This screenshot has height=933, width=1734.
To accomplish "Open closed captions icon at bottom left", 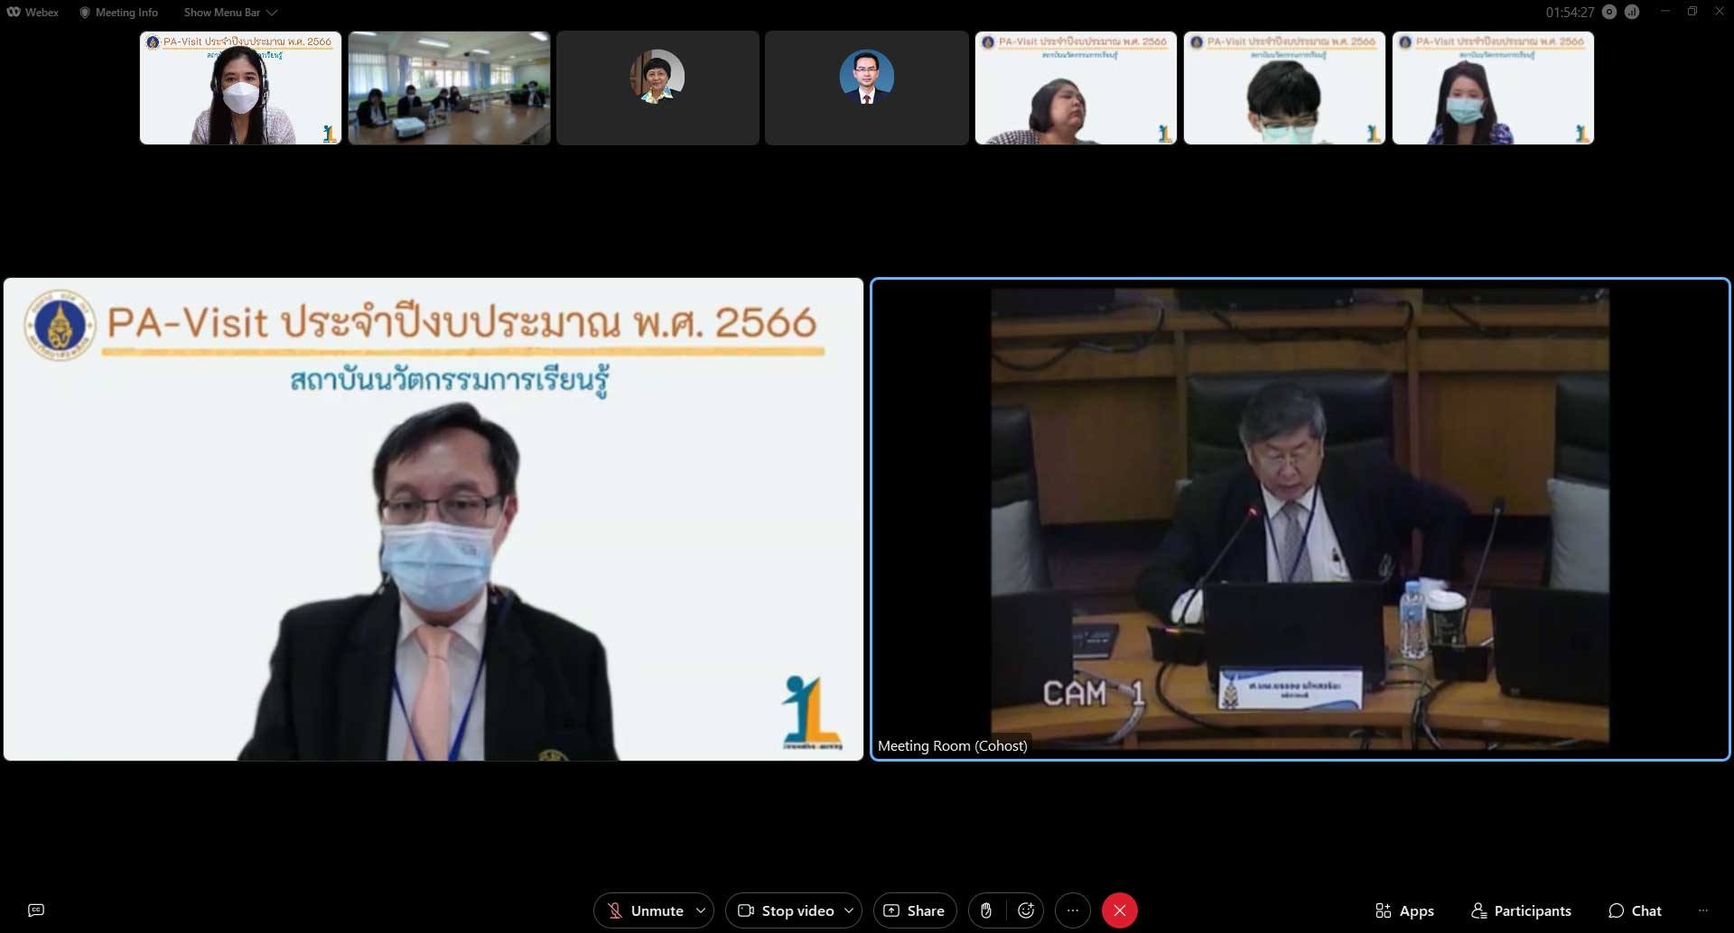I will [x=36, y=910].
